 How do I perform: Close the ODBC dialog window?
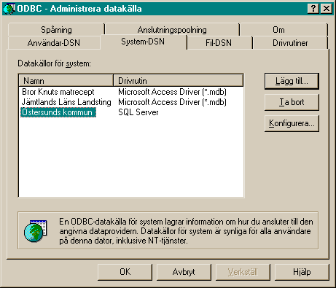coord(327,9)
